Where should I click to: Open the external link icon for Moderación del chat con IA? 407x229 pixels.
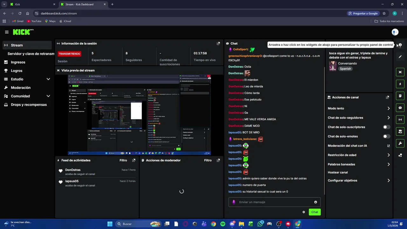[x=389, y=146]
